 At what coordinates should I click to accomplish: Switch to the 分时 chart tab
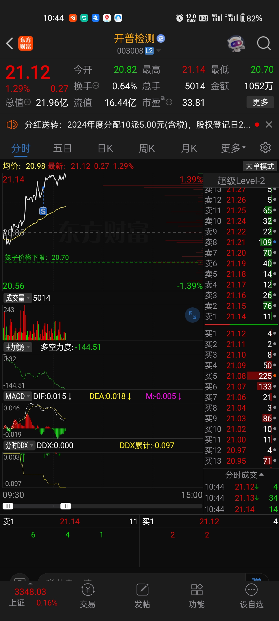21,149
